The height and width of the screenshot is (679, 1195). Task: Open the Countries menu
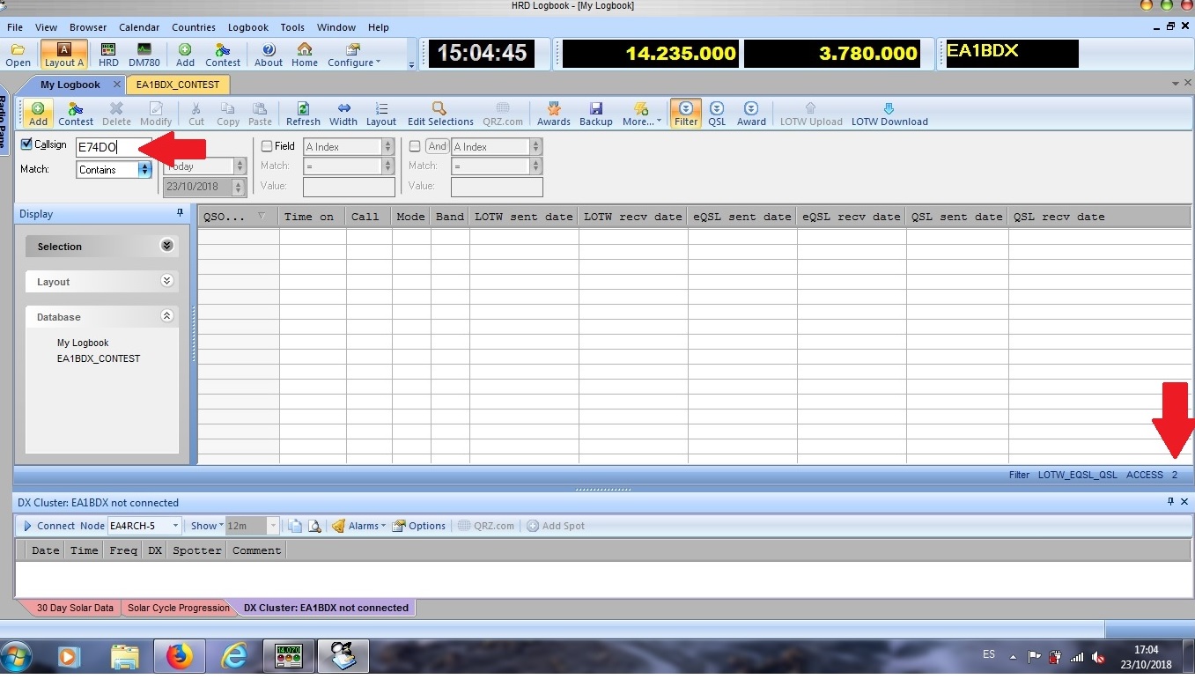(193, 27)
